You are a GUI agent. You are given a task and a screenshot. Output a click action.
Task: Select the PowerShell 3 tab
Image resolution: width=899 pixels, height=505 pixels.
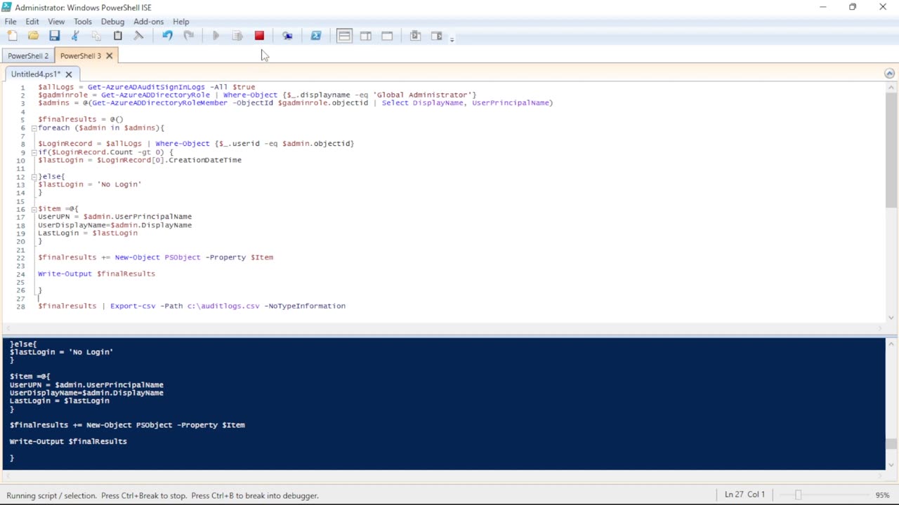tap(80, 55)
